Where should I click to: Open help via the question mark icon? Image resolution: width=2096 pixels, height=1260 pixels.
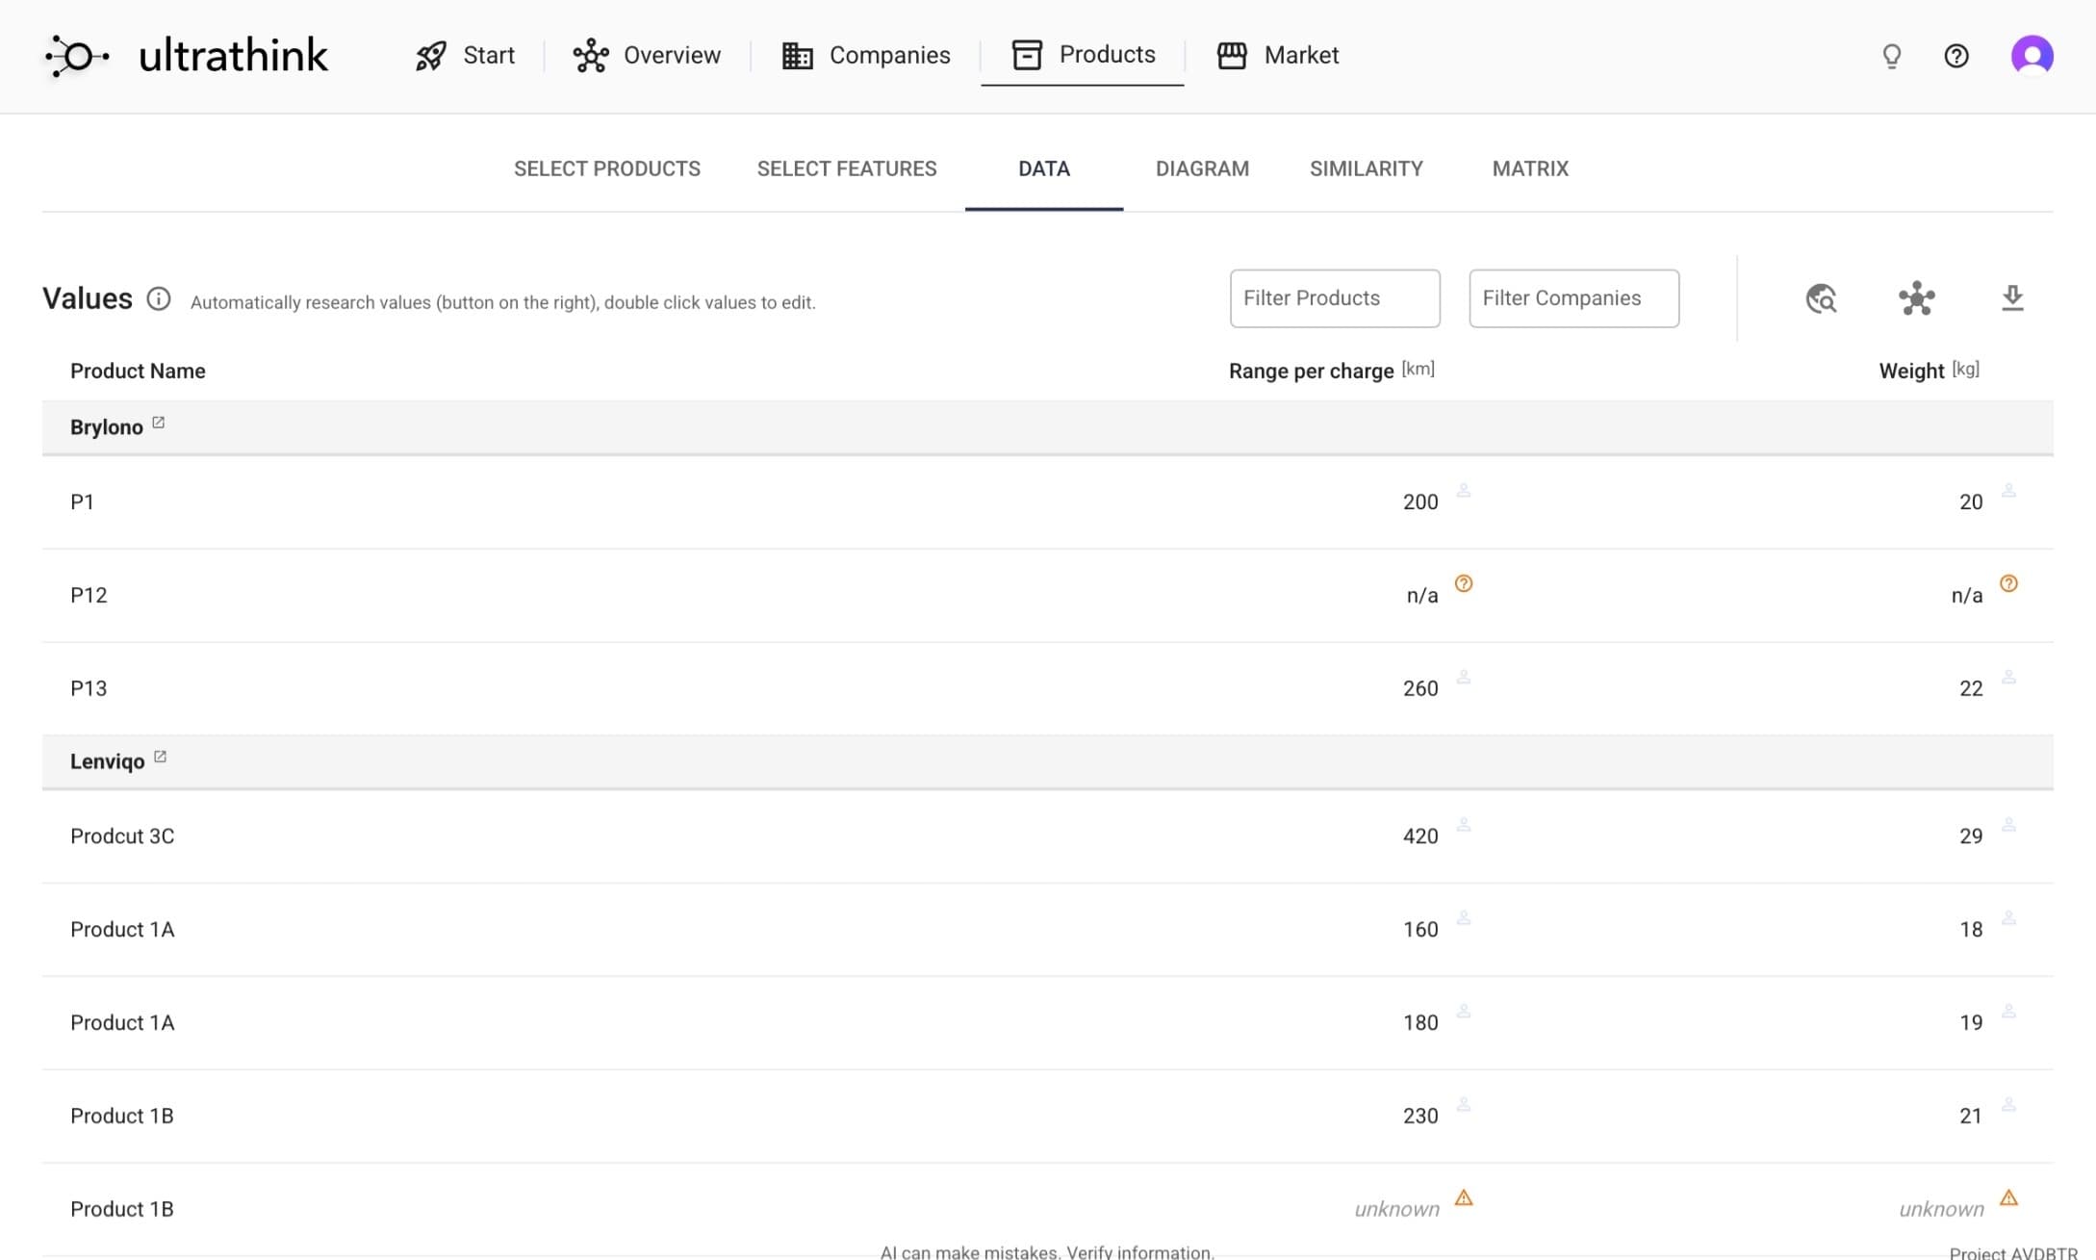coord(1955,56)
